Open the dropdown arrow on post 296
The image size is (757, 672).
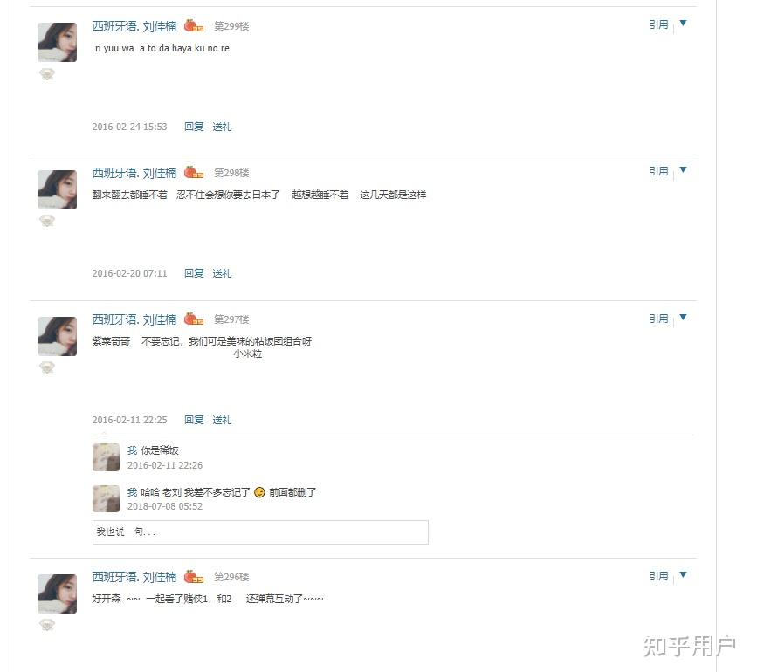[x=683, y=574]
